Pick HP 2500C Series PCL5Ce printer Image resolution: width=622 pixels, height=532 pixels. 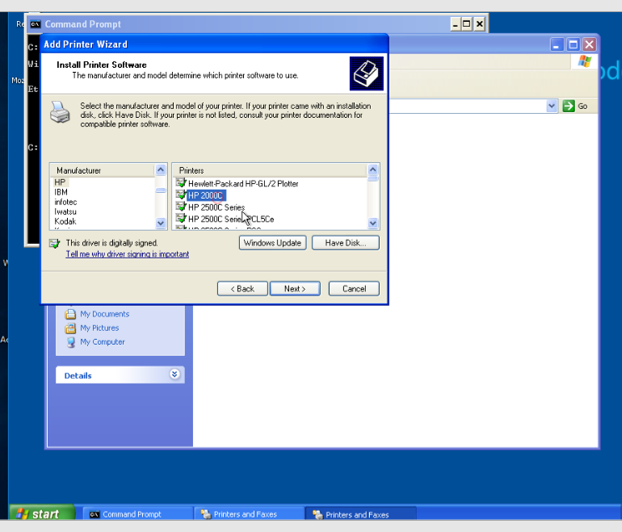230,219
